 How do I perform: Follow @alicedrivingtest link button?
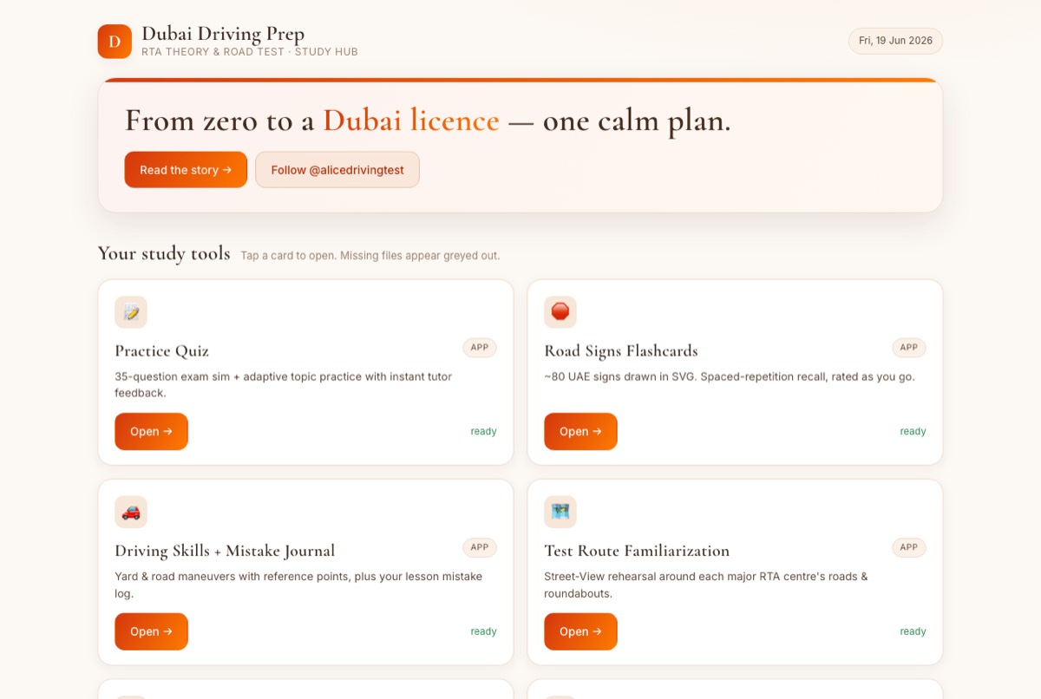click(x=337, y=170)
